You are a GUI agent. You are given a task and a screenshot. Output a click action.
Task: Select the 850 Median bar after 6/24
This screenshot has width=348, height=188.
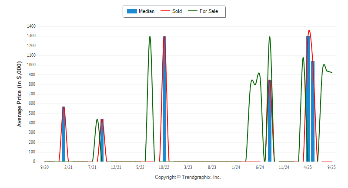point(270,121)
